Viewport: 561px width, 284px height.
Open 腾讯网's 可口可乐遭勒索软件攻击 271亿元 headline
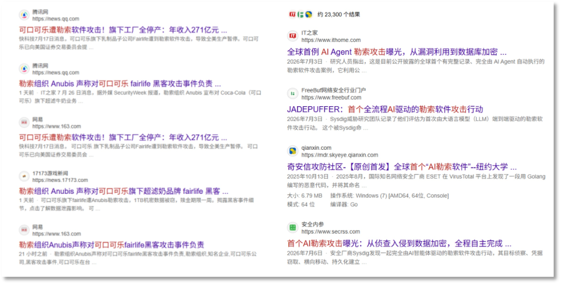pos(123,30)
